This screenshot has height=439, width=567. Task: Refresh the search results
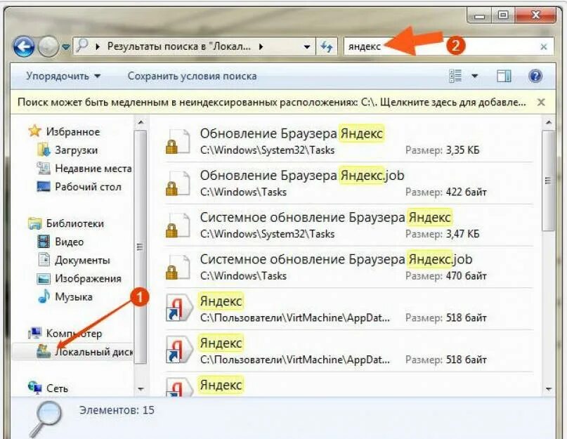(x=327, y=46)
